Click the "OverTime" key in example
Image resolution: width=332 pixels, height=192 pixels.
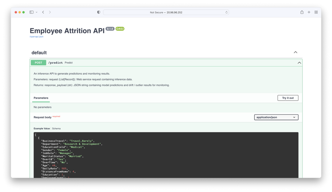(x=49, y=162)
